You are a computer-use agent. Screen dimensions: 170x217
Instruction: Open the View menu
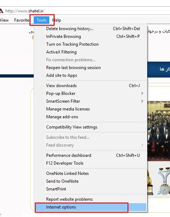click(x=4, y=20)
